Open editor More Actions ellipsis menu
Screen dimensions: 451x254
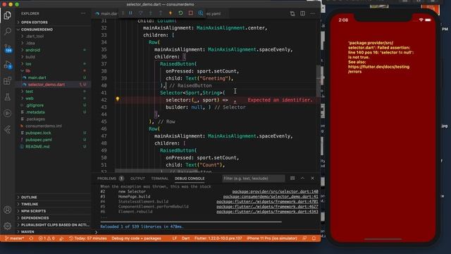coord(313,13)
